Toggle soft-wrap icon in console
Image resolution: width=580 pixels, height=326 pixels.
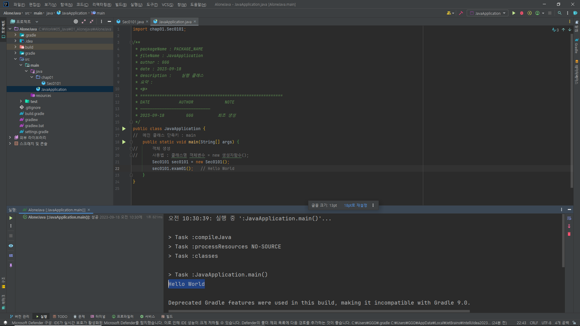pyautogui.click(x=569, y=218)
